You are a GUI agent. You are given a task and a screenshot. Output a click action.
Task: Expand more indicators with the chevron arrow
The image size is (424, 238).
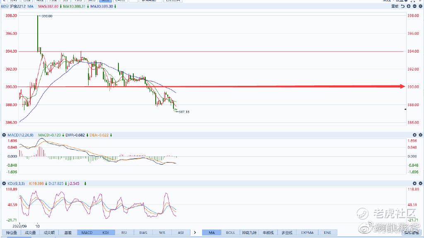[195, 232]
